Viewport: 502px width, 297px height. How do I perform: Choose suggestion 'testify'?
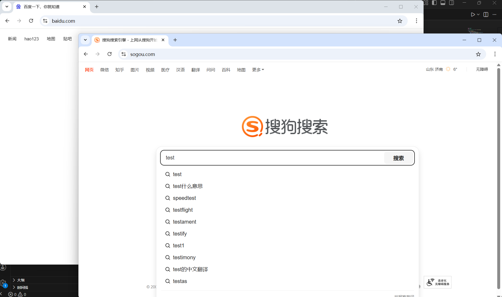point(180,234)
